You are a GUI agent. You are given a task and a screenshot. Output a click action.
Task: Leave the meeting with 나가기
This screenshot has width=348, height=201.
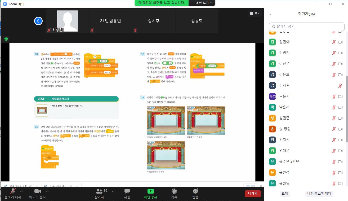[252, 194]
